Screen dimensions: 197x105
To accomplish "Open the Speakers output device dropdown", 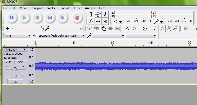I will [x=62, y=36].
